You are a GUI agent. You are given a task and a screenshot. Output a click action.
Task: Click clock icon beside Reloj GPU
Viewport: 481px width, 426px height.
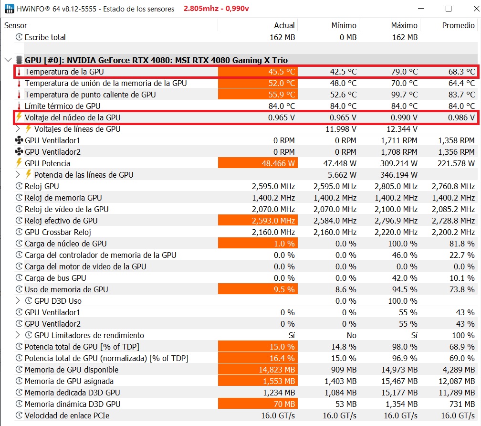point(19,186)
